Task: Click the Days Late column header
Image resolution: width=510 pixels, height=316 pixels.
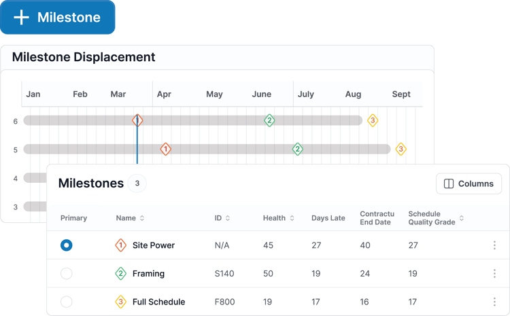Action: click(328, 218)
